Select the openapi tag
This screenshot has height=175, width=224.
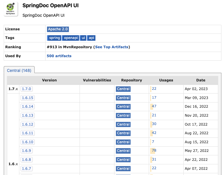[x=71, y=38]
